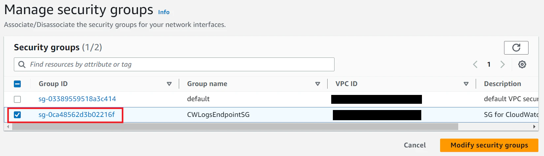Open the Info link beside title

pyautogui.click(x=164, y=12)
